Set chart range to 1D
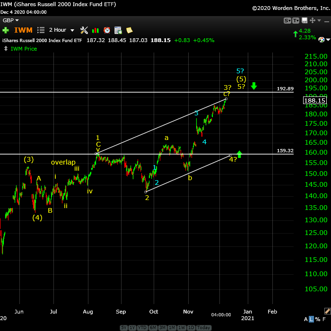This screenshot has width=331, height=331. (x=191, y=327)
